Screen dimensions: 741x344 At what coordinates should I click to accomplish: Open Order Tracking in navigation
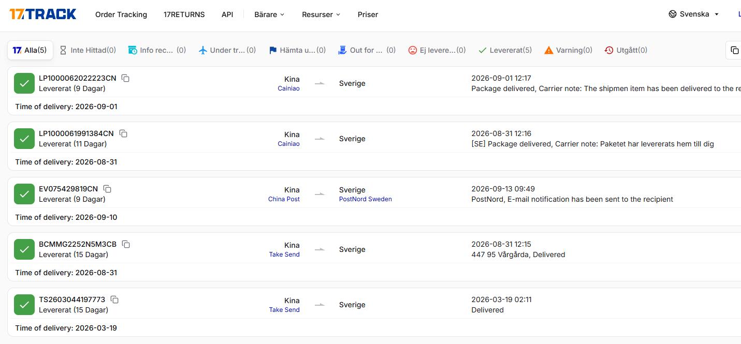(x=121, y=14)
